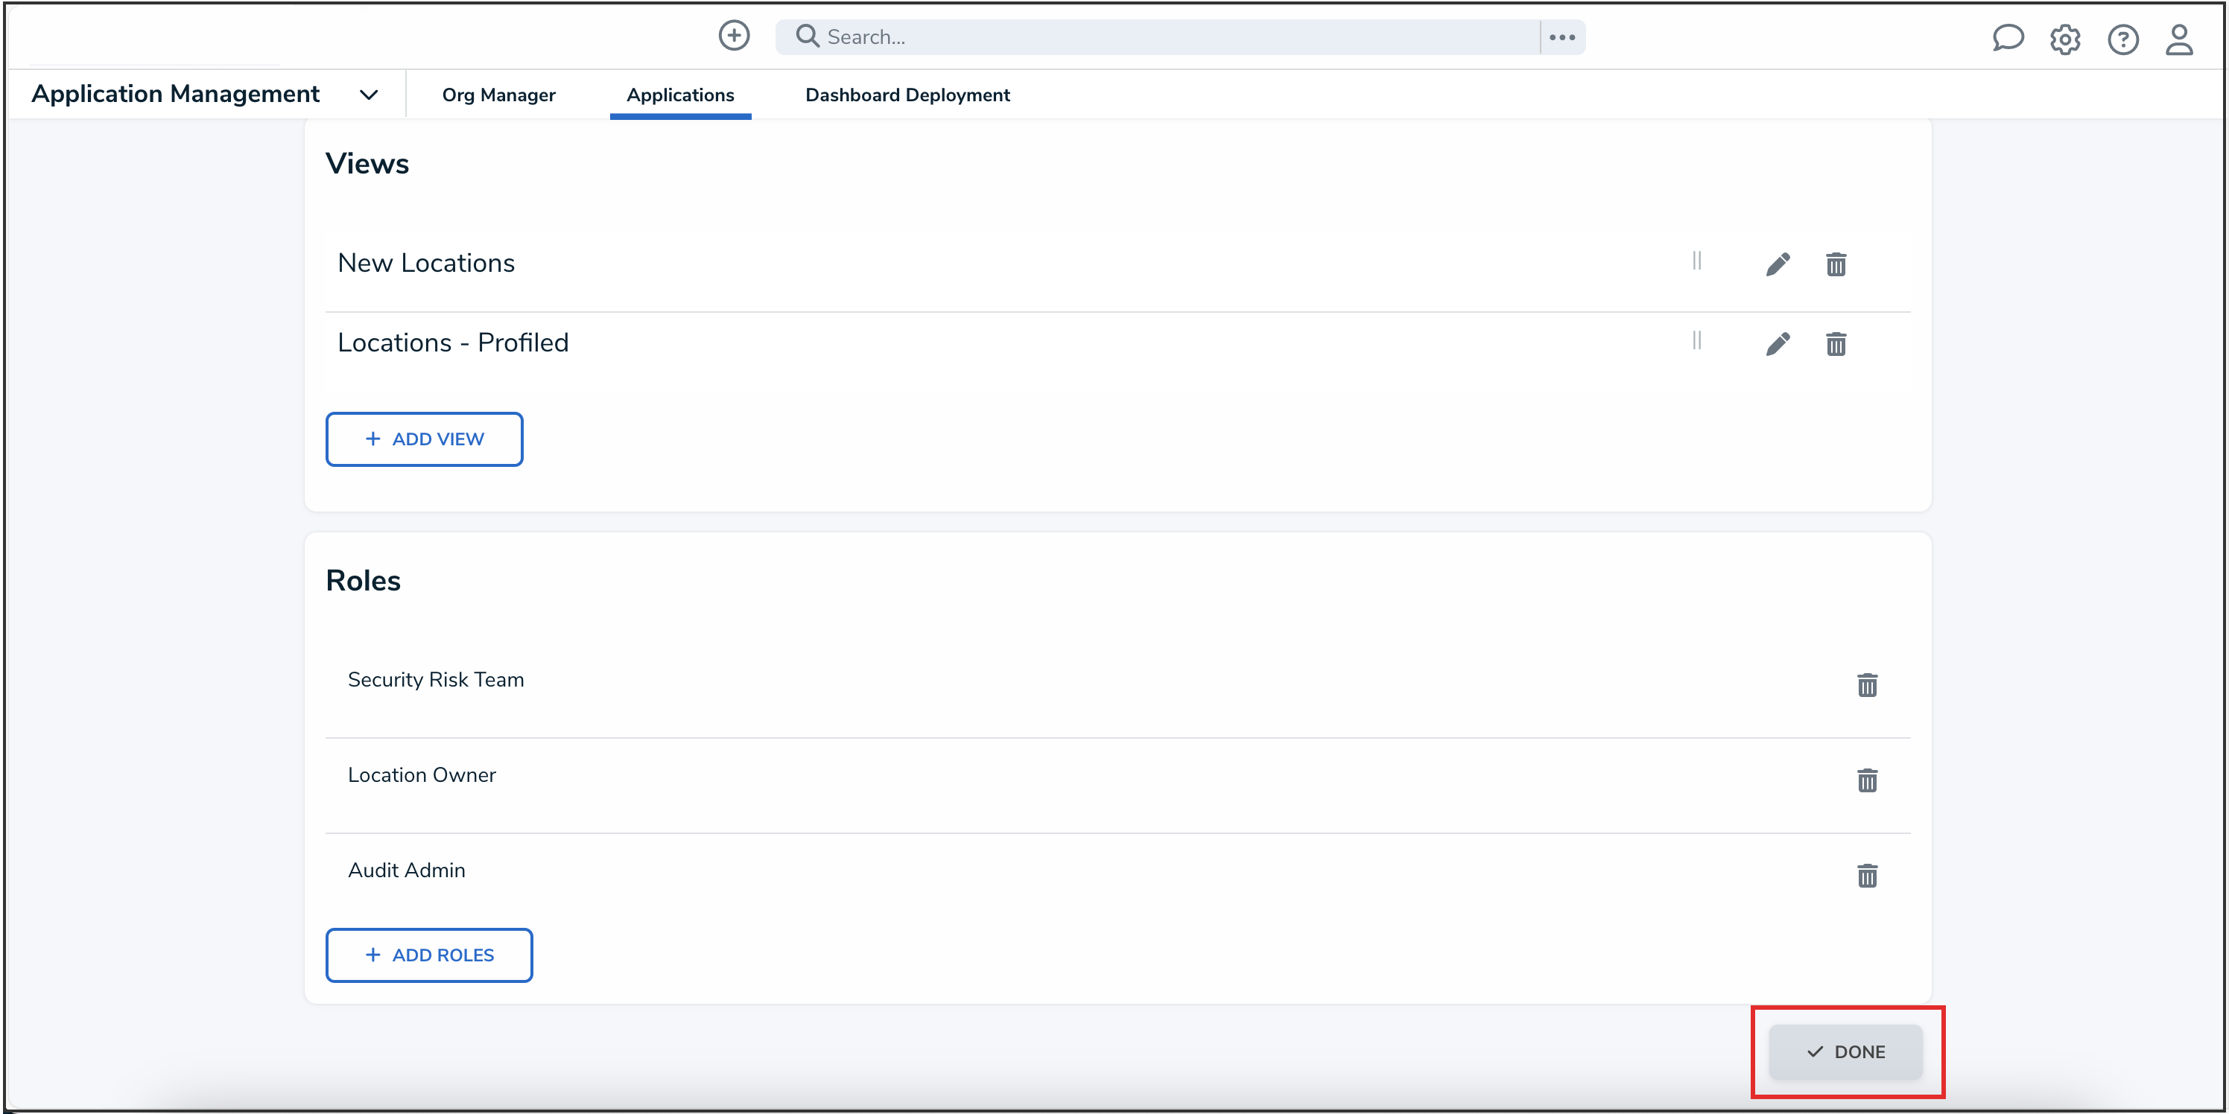
Task: Edit the New Locations view
Action: [x=1778, y=264]
